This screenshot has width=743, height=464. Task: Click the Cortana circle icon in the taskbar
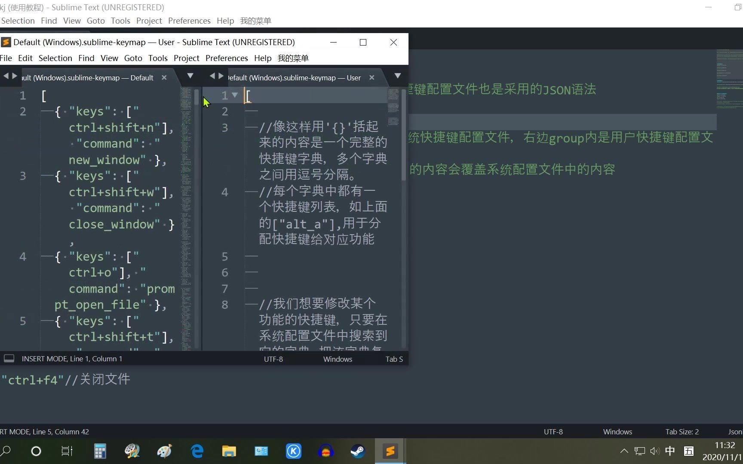[36, 451]
